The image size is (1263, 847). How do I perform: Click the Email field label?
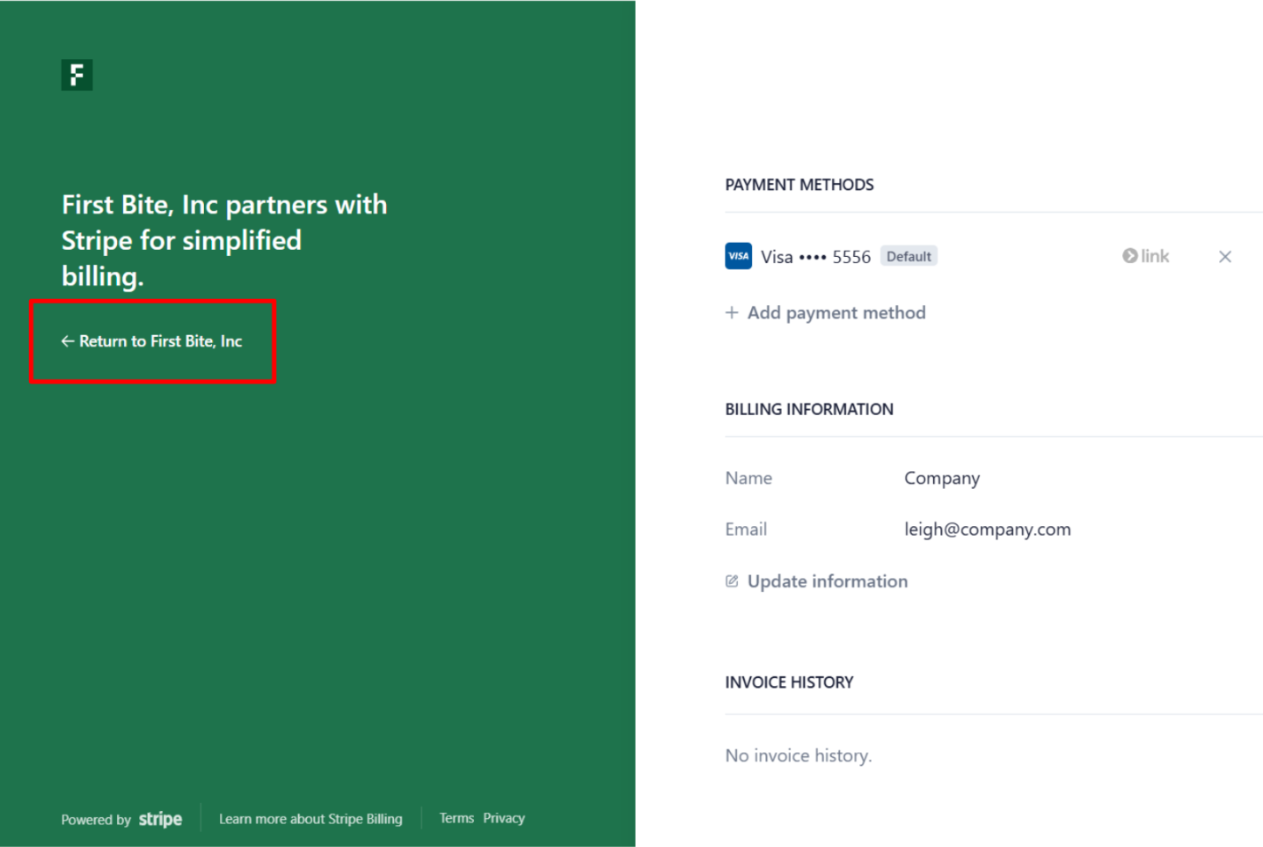[x=746, y=529]
